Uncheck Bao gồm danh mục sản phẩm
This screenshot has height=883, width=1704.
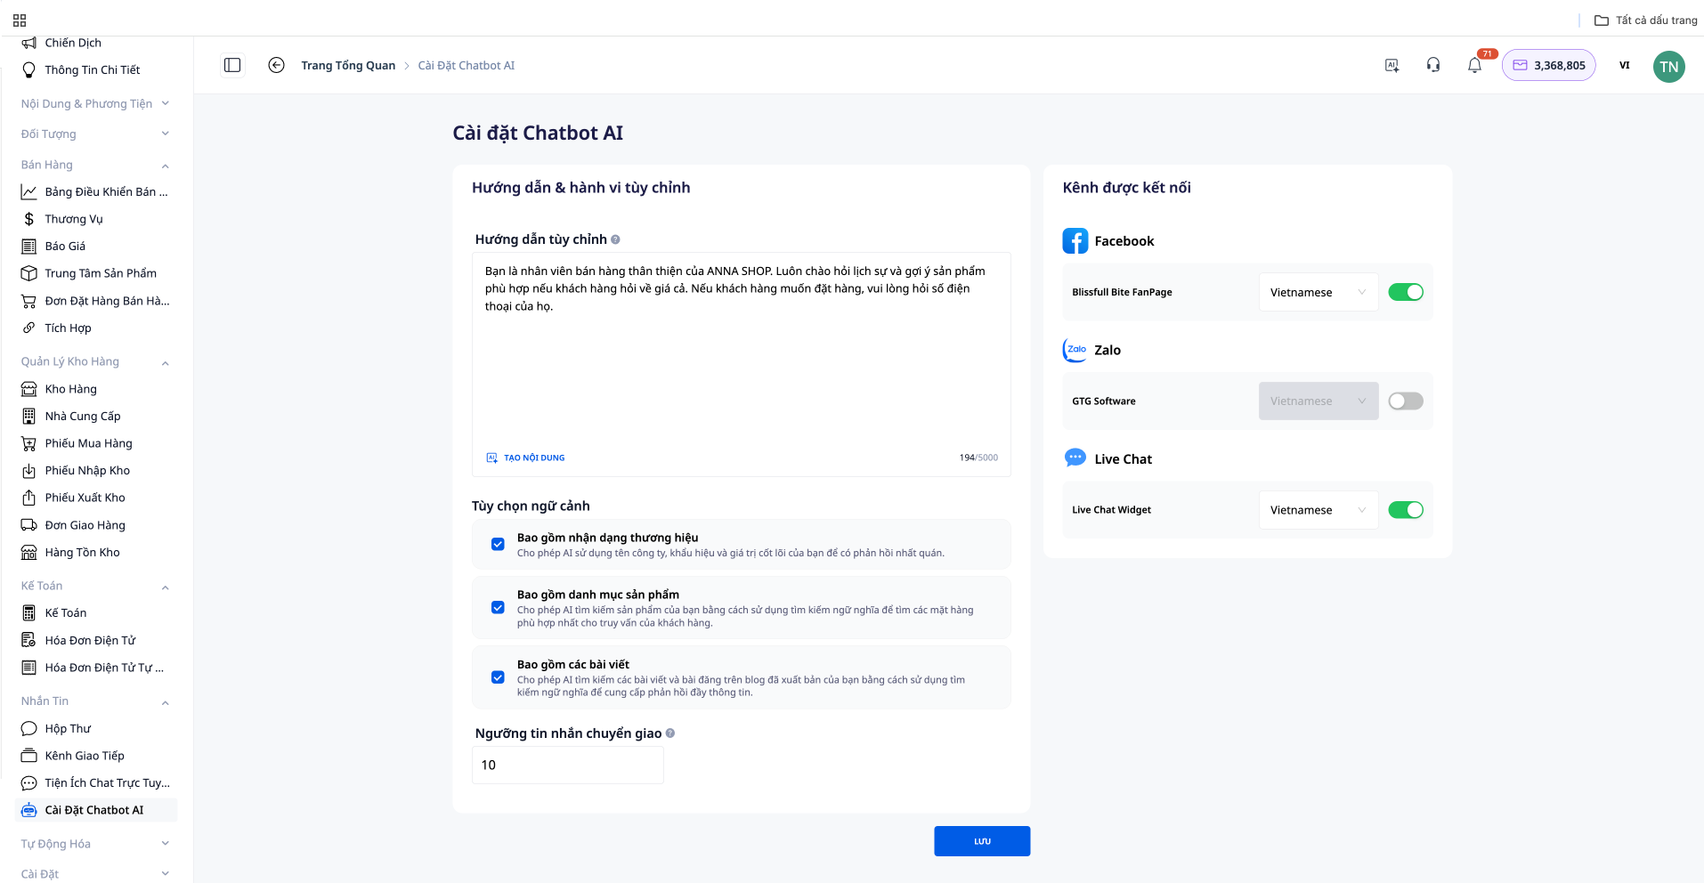pos(498,608)
